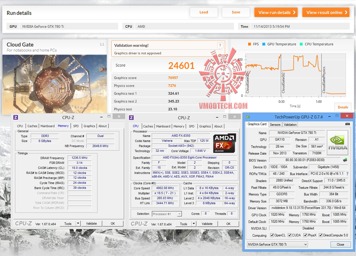356x256 pixels.
Task: Open About tab in CPU-Z Memory window
Action: (x=103, y=126)
